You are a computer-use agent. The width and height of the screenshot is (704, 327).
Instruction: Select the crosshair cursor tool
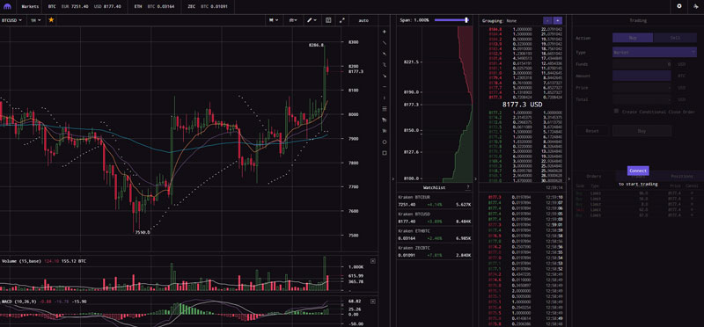(385, 32)
